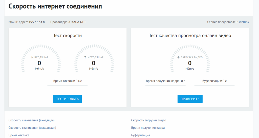This screenshot has height=138, width=259.
Task: Click the ROKADA-NET provider name
Action: (77, 22)
